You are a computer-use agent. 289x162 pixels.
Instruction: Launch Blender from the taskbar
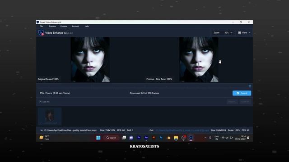[x=168, y=138]
